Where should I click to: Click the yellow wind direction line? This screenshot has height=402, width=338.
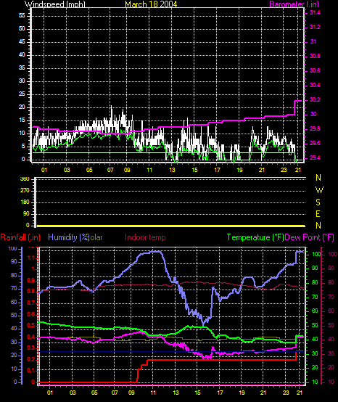click(x=171, y=226)
